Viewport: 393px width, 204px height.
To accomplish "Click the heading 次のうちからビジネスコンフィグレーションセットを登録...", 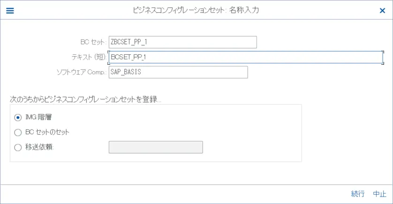I will pos(85,99).
